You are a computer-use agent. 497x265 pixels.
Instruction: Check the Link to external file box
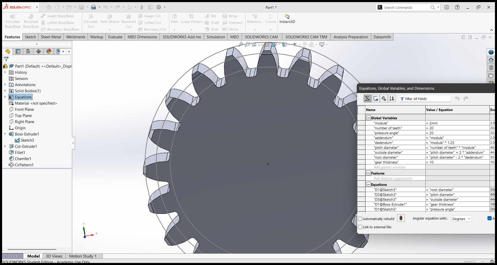click(360, 227)
